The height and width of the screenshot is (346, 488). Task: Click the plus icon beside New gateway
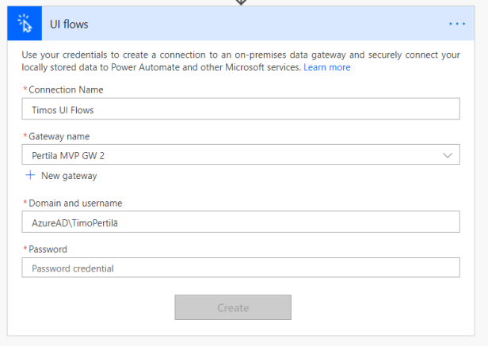31,175
